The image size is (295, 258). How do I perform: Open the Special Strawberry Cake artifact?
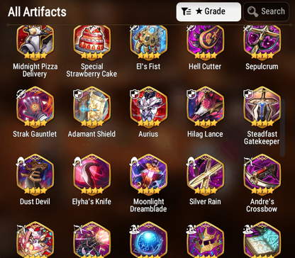point(91,42)
